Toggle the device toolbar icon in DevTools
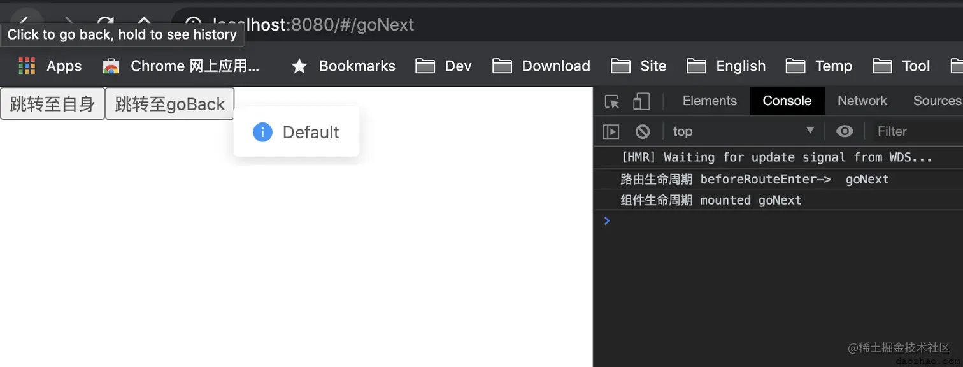 point(641,101)
